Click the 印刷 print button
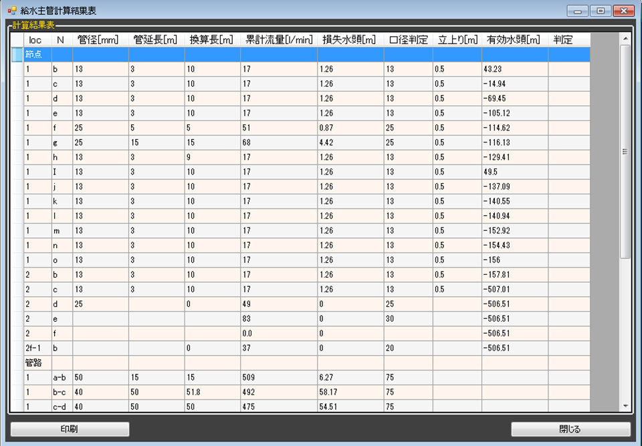 tap(70, 429)
